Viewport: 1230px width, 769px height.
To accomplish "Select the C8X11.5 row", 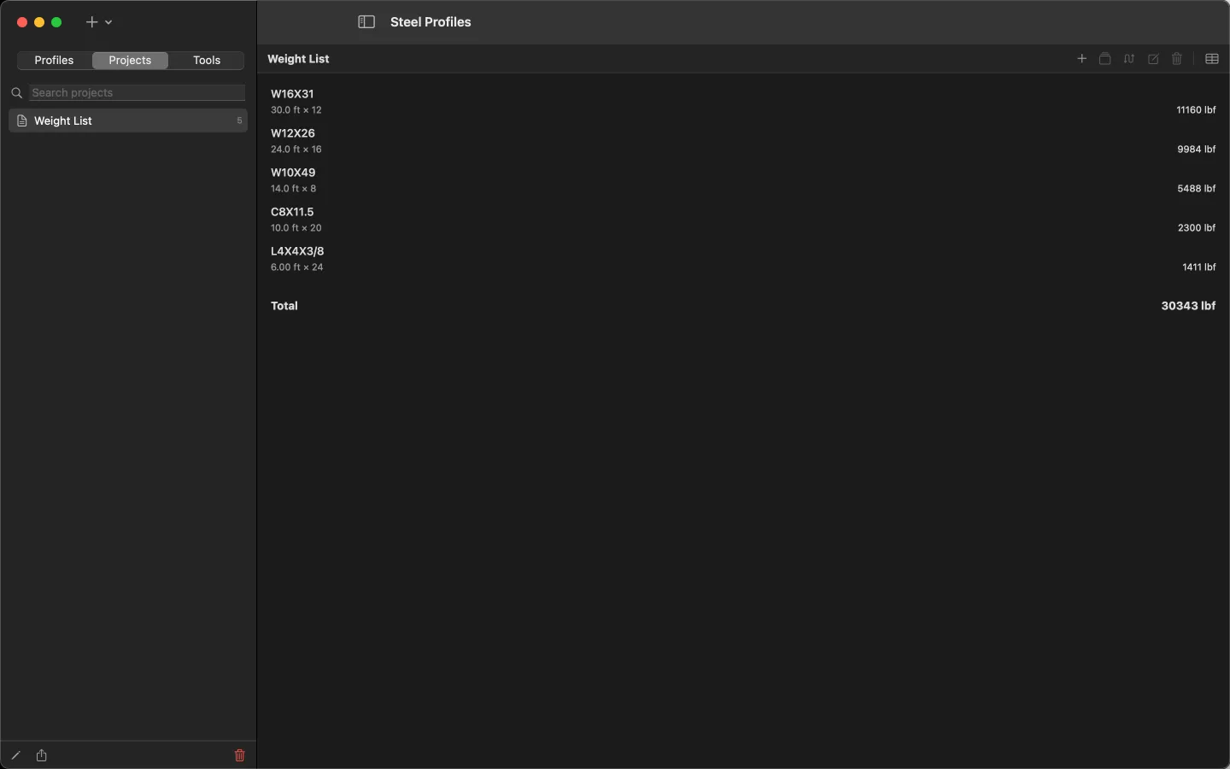I will click(743, 220).
